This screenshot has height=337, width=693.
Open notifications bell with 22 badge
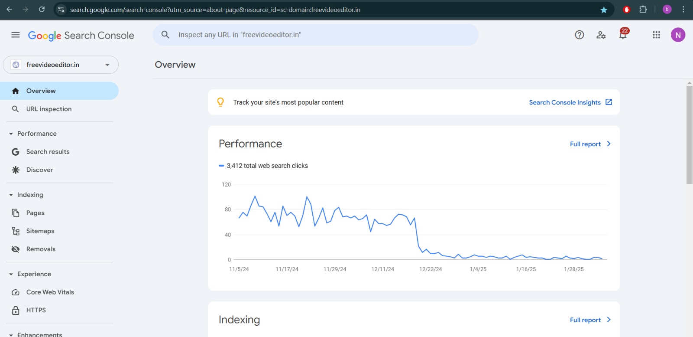[x=623, y=34]
